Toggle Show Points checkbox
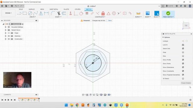Screen dimensions: 193x108 point(183,63)
